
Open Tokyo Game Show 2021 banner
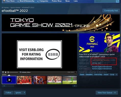[x=61, y=23]
